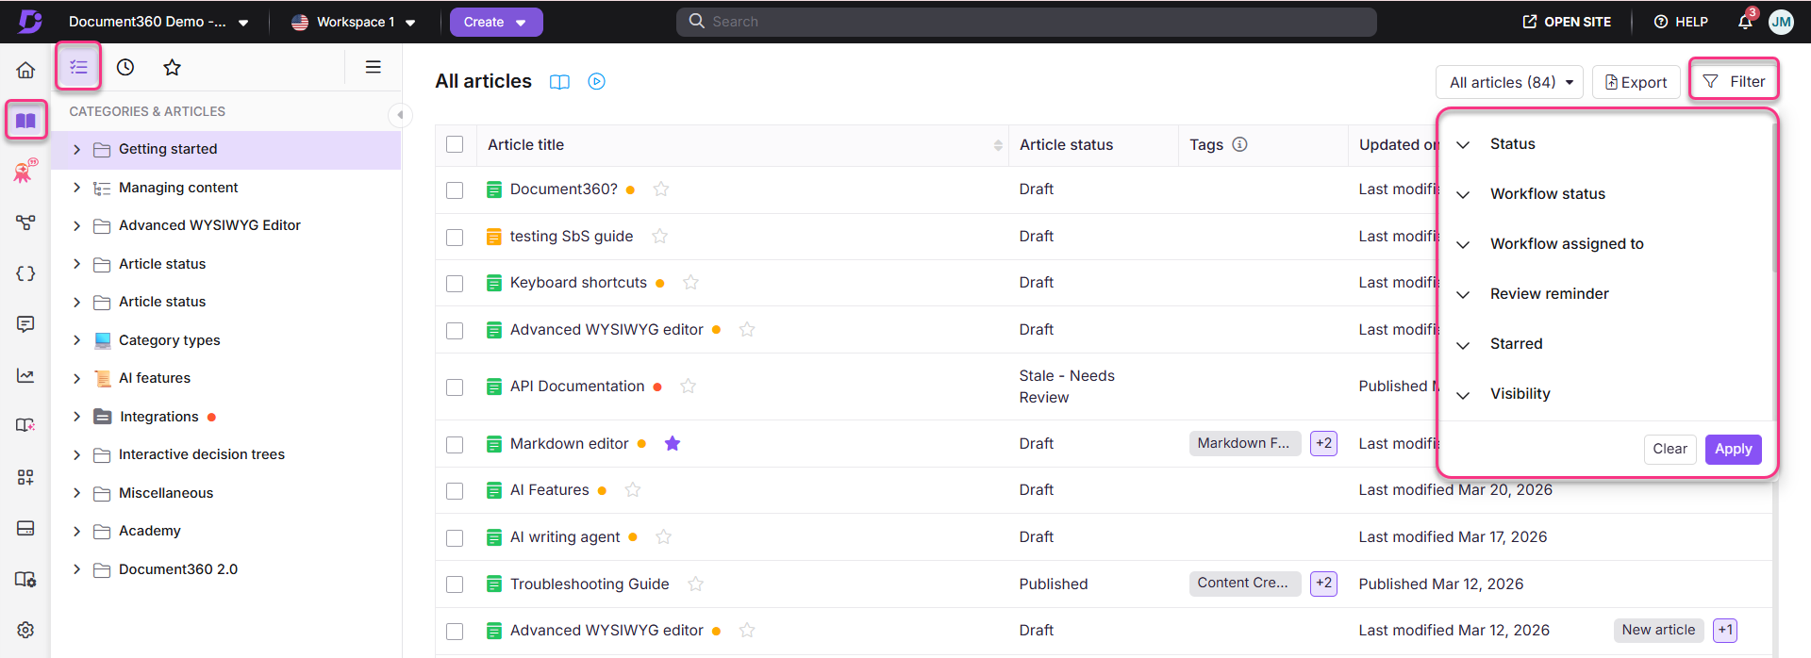Collapse the categories side panel arrow
The image size is (1811, 658).
pos(400,115)
